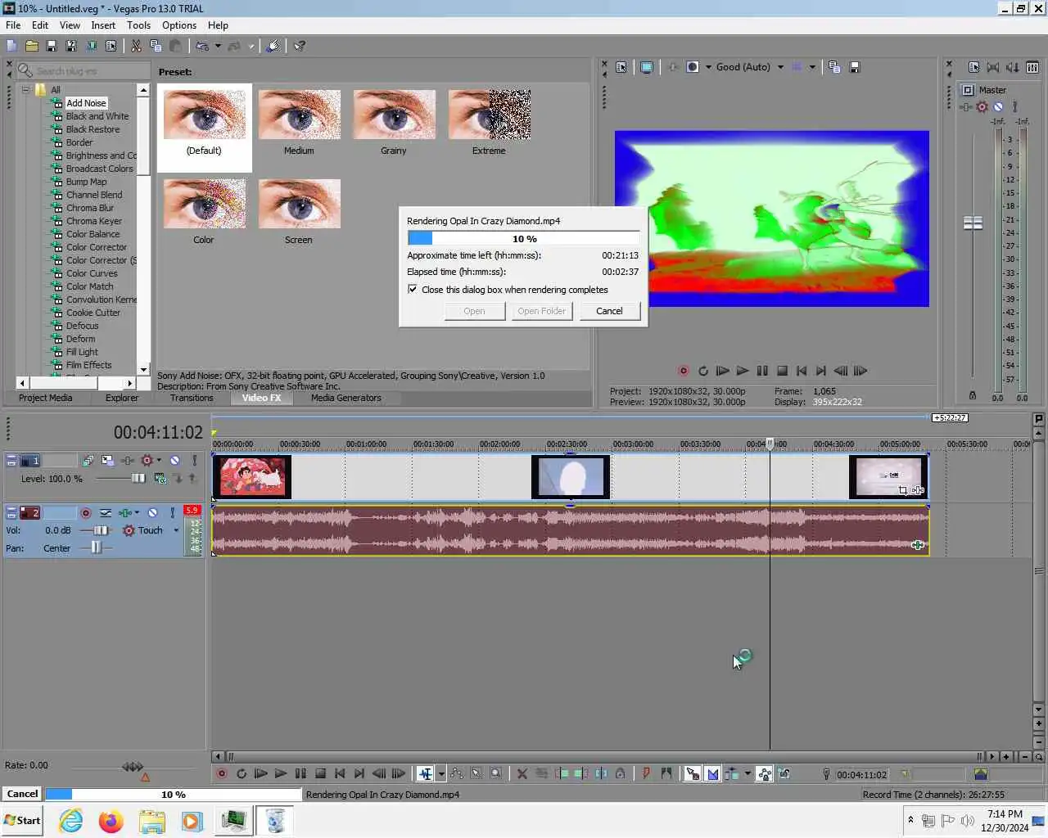This screenshot has width=1048, height=838.
Task: Open the project Properties icon
Action: pyautogui.click(x=111, y=47)
